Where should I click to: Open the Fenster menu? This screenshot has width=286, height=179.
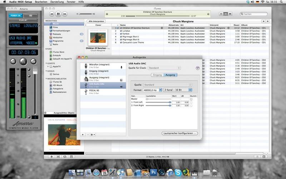pos(71,2)
